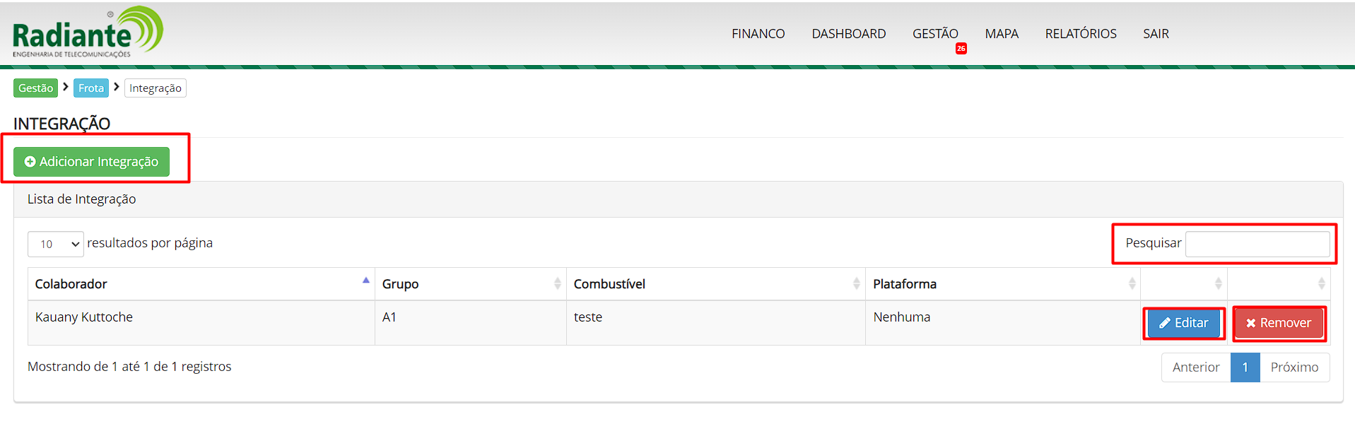Sort the Plataforma column
Viewport: 1355px width, 424px height.
(x=1132, y=284)
